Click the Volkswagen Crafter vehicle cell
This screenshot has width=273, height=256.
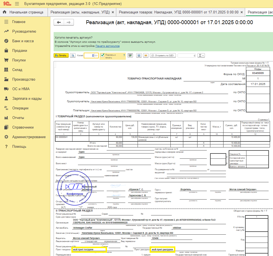pyautogui.click(x=103, y=228)
